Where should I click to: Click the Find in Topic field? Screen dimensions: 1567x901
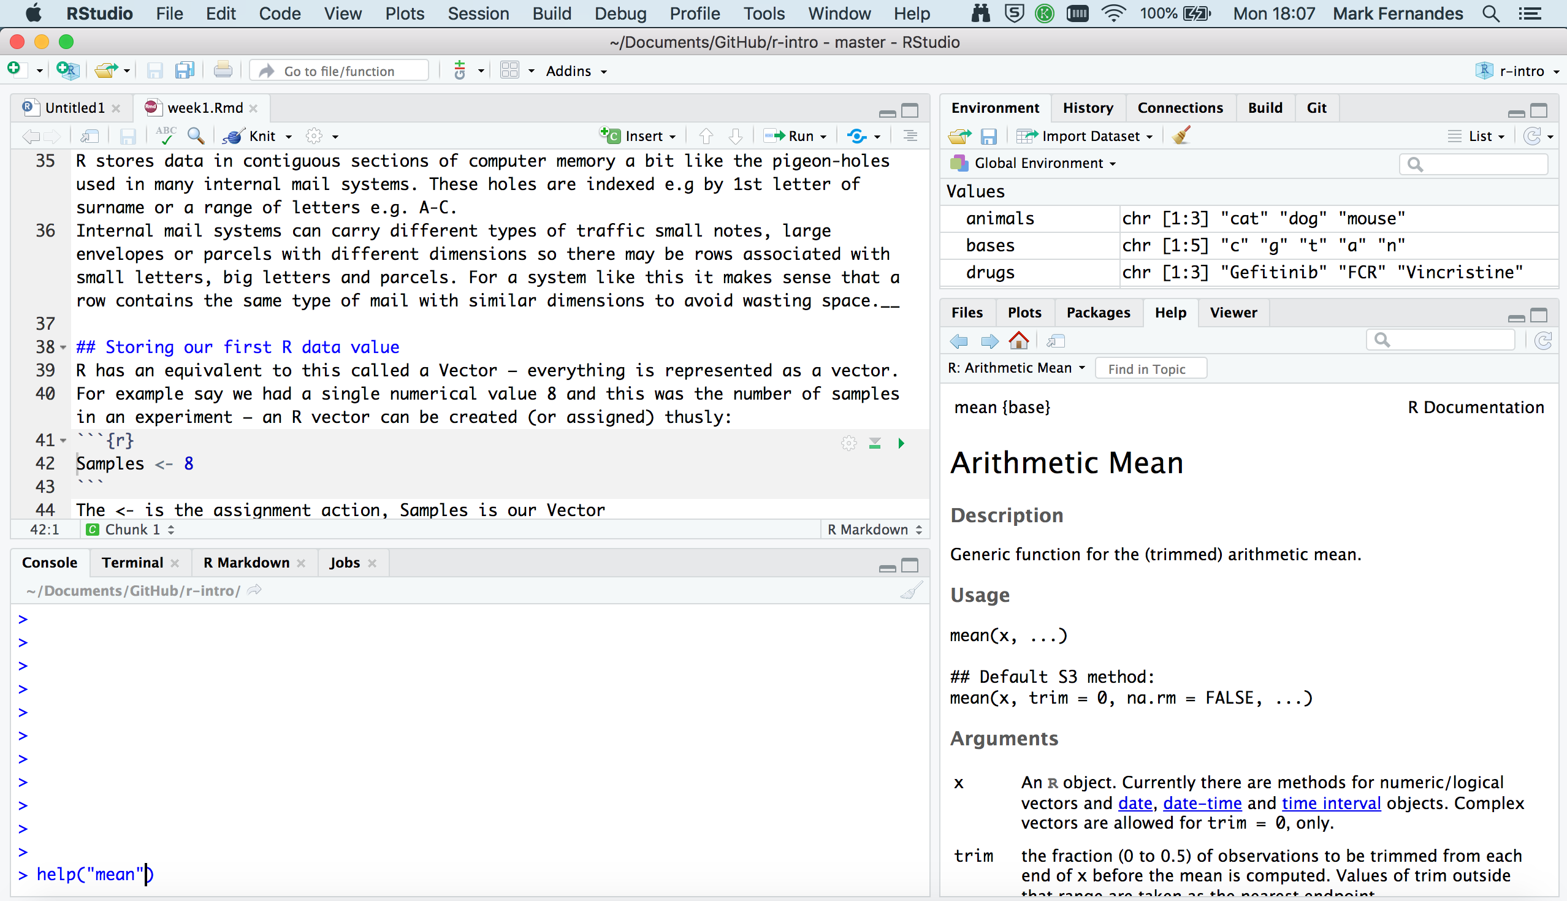1150,369
